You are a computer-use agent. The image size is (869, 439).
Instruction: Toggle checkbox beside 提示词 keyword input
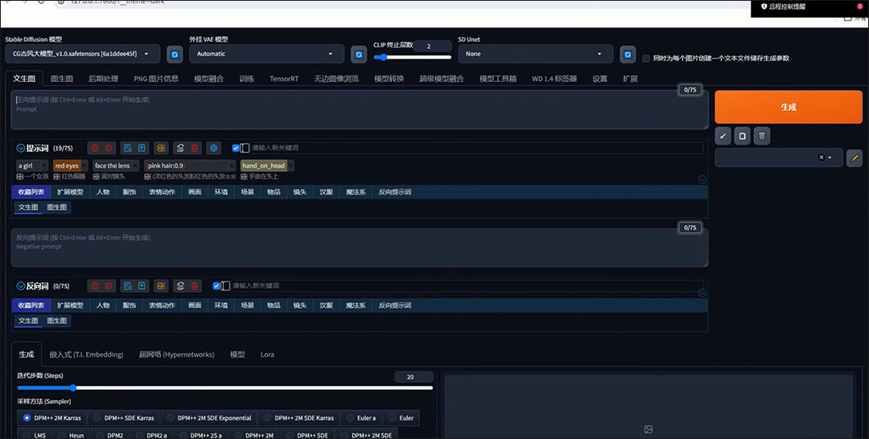pos(236,148)
